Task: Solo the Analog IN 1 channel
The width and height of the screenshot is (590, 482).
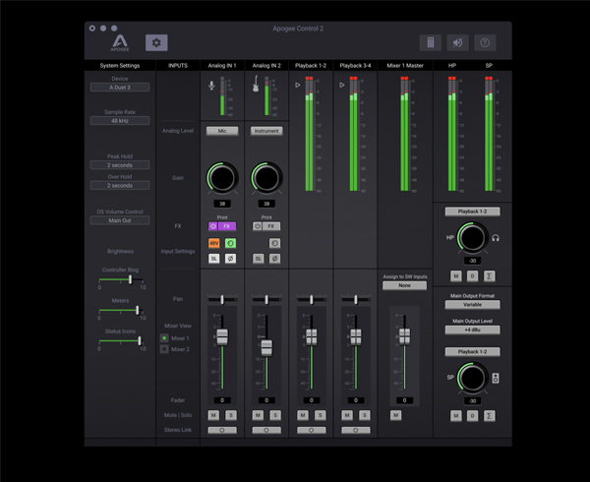Action: [231, 415]
